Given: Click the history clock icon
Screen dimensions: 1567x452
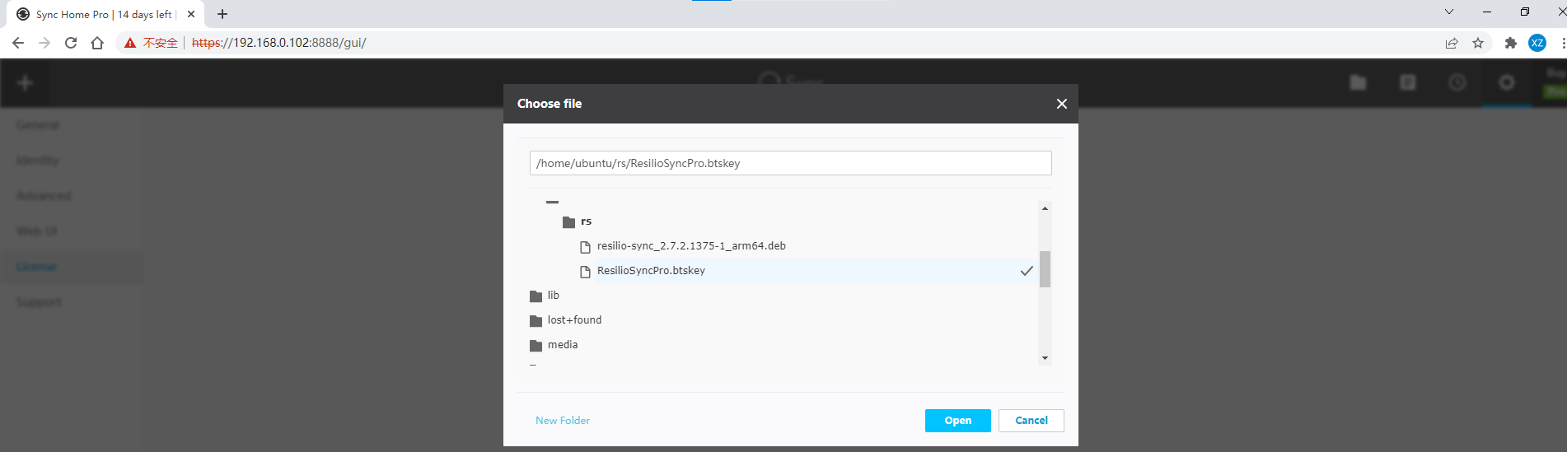Looking at the screenshot, I should (x=1457, y=82).
